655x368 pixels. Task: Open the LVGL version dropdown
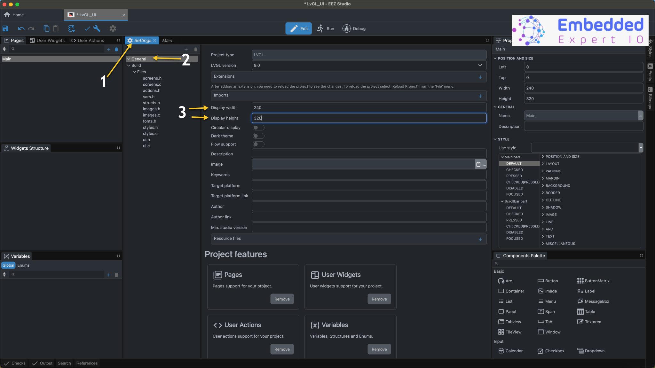[x=480, y=65]
